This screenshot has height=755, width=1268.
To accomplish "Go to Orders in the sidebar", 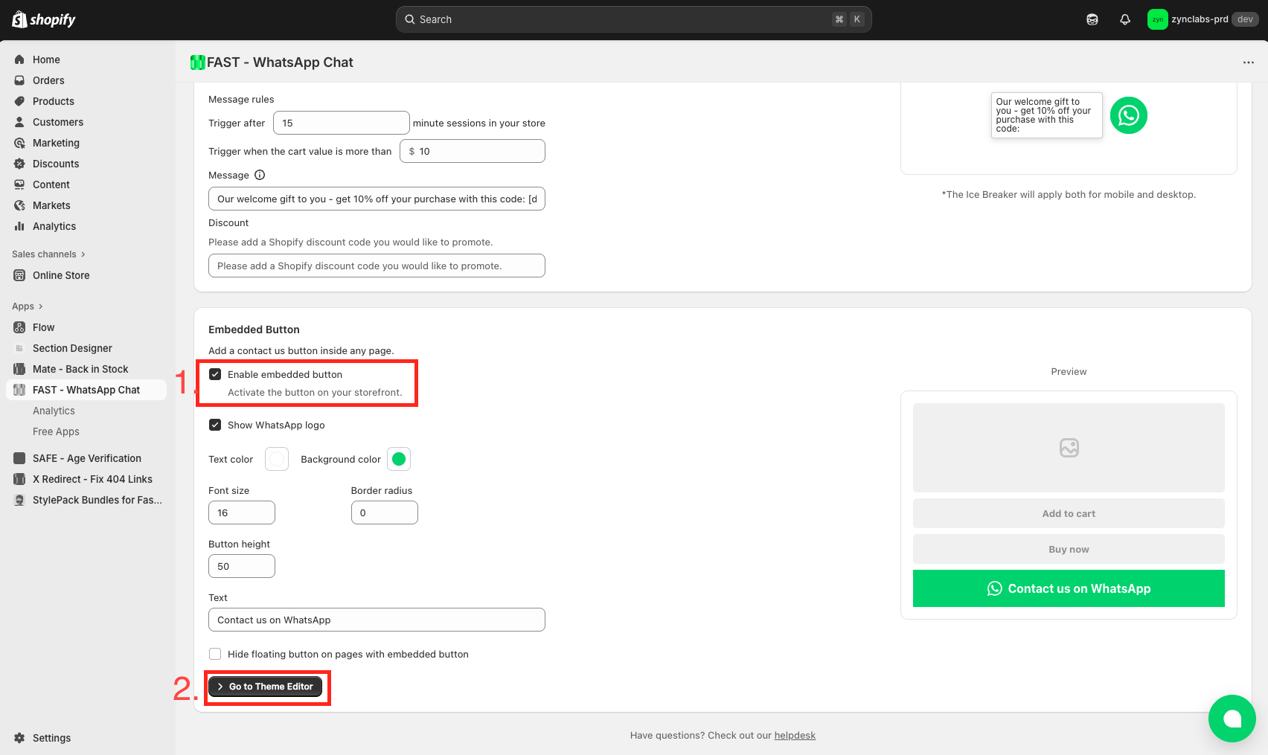I will click(48, 80).
